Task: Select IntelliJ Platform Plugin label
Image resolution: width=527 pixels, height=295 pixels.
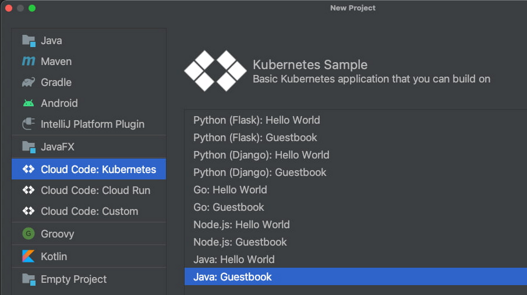Action: (92, 124)
